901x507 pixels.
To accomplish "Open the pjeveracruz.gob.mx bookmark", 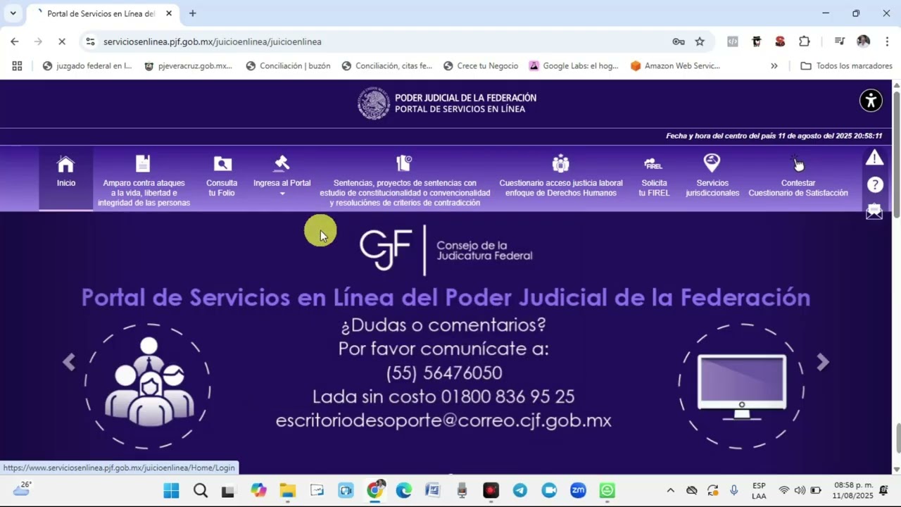I will tap(189, 65).
